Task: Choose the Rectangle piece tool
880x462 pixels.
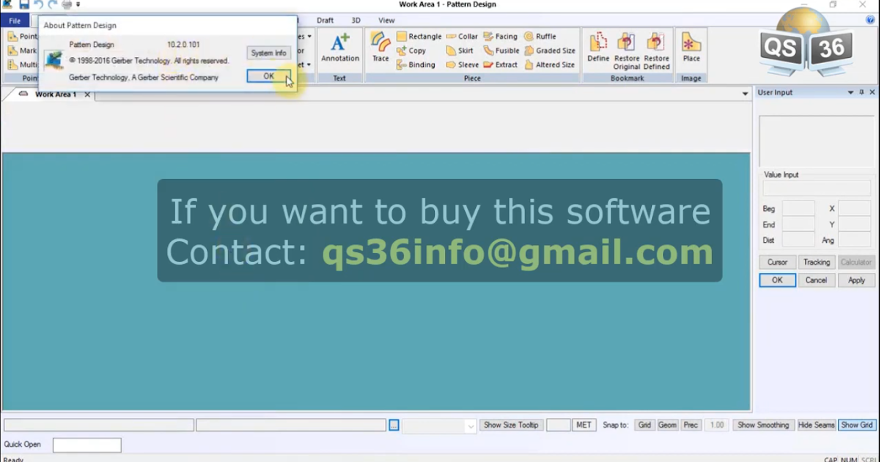Action: click(419, 37)
